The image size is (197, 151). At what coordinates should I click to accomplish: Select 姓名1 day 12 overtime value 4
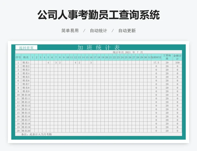coord(76,63)
